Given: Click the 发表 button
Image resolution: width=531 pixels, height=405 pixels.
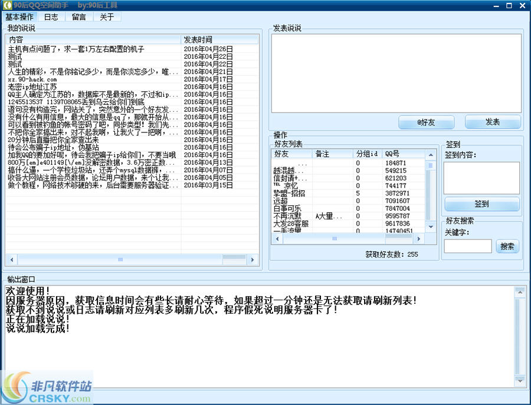Looking at the screenshot, I should click(493, 122).
